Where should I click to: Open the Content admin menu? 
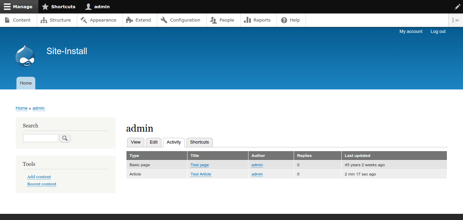(18, 20)
